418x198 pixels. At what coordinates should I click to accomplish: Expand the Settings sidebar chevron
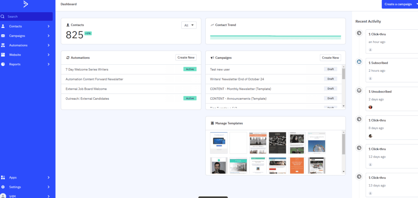coord(49,187)
